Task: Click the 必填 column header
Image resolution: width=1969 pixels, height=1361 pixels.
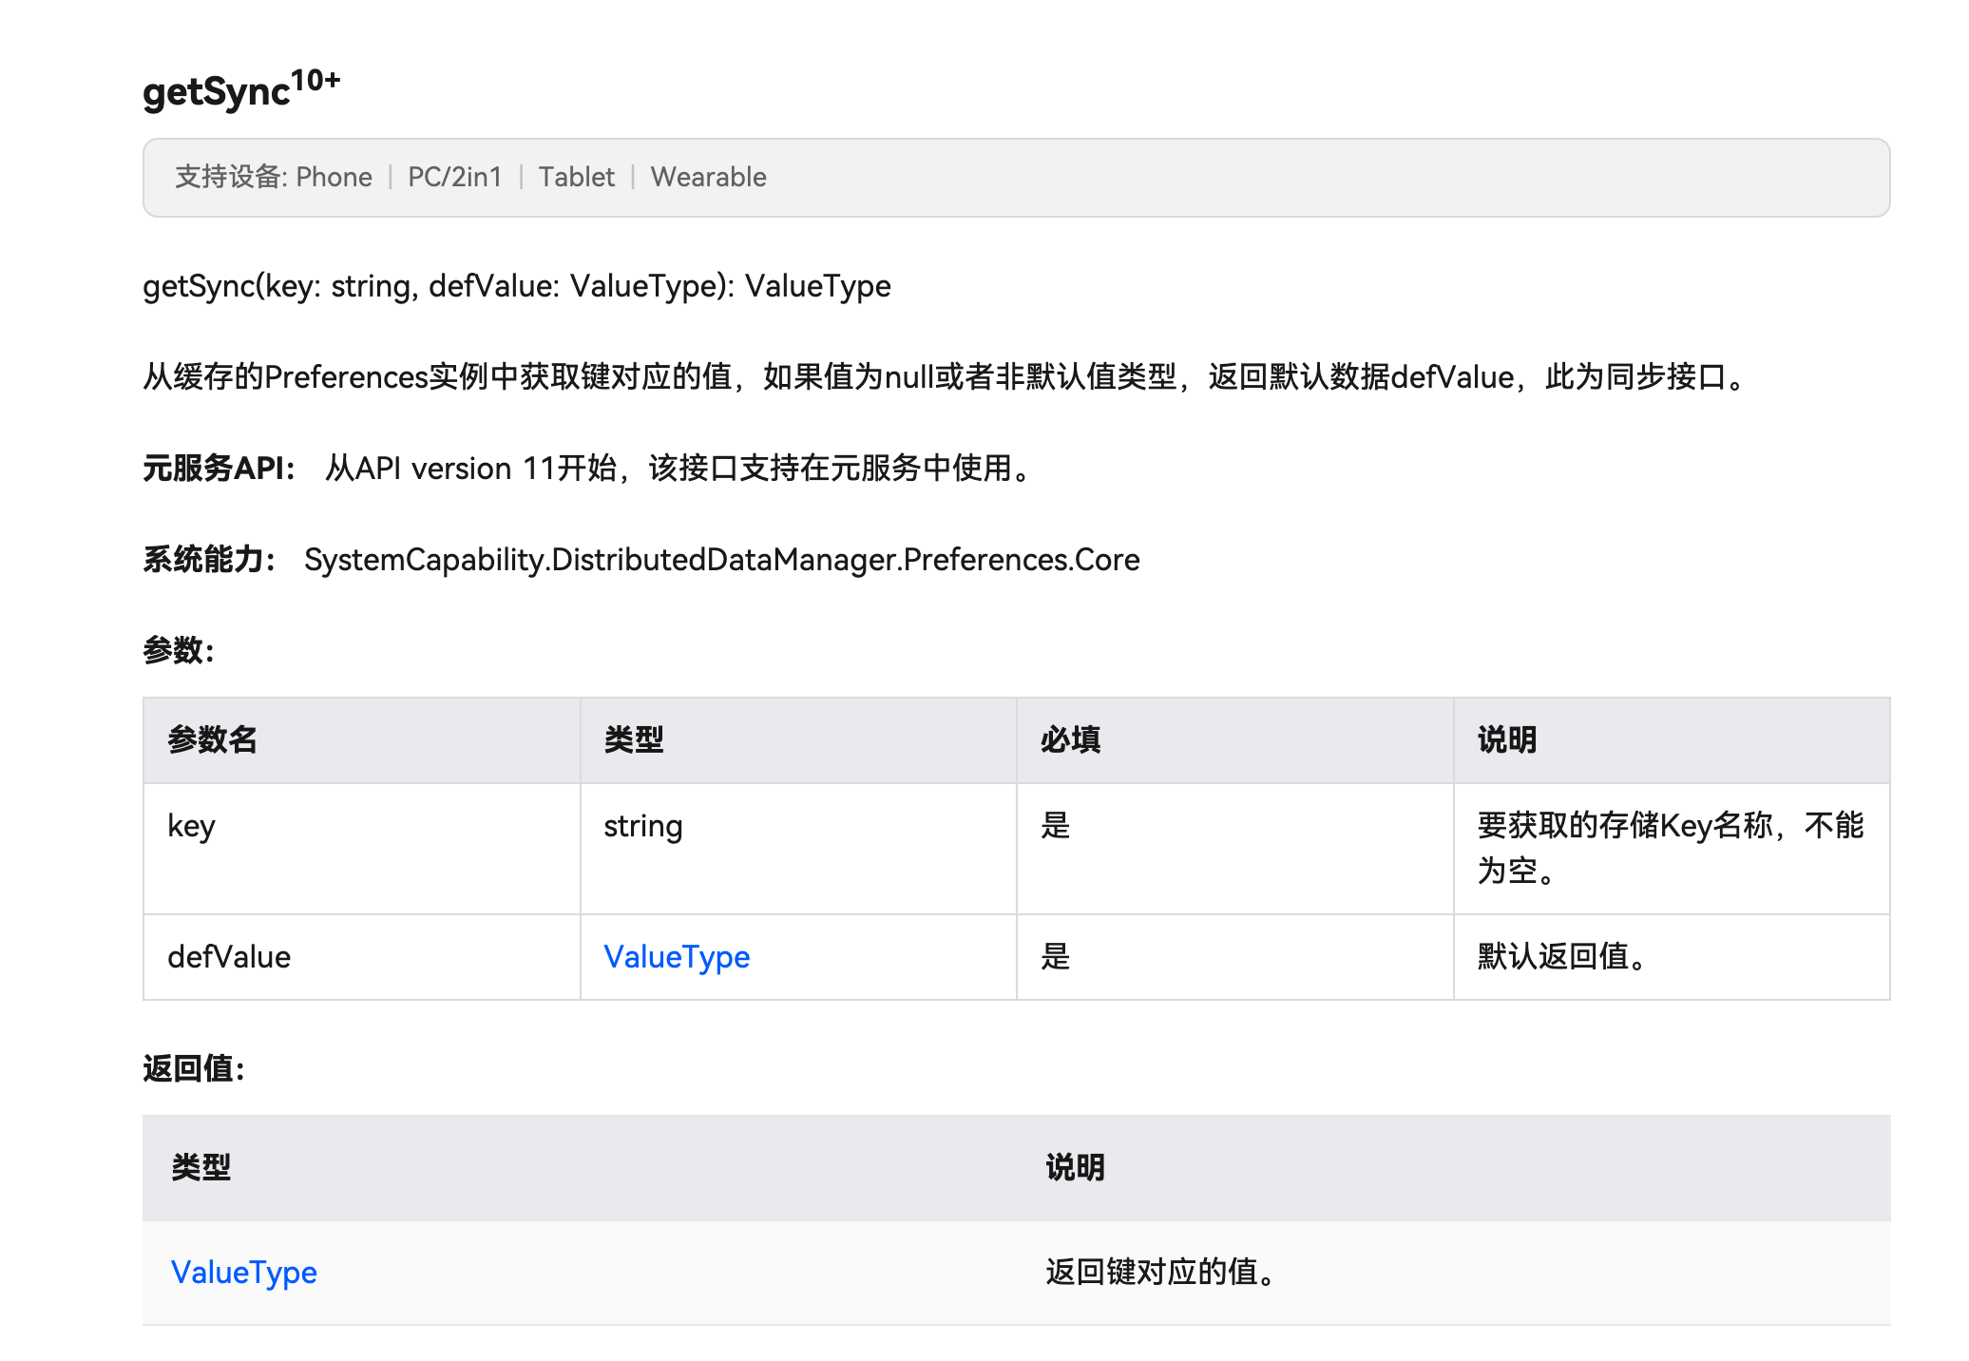Action: [x=1070, y=739]
